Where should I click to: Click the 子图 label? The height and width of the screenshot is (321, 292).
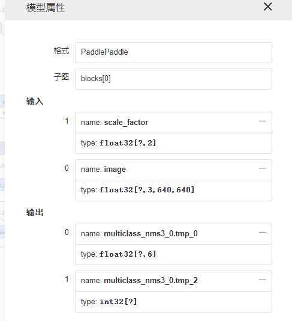pyautogui.click(x=61, y=77)
